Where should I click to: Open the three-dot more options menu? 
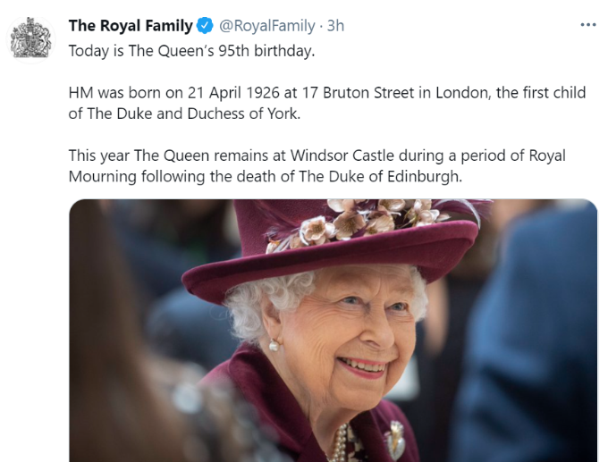pyautogui.click(x=587, y=25)
